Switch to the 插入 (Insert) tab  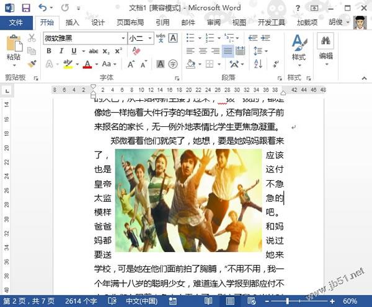(x=73, y=22)
